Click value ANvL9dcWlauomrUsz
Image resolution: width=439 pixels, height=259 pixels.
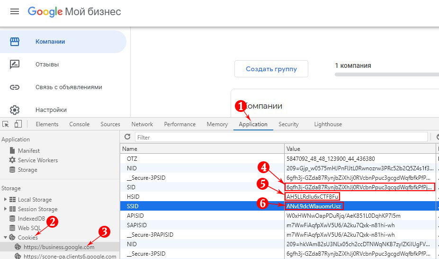[x=314, y=206]
